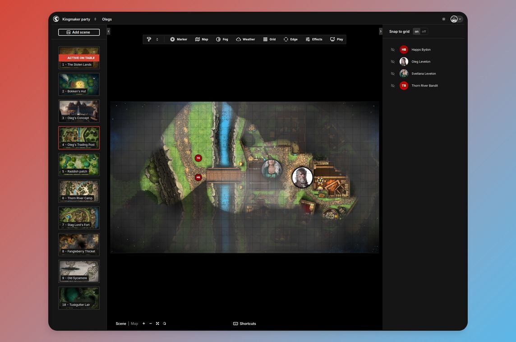Viewport: 516px width, 342px height.
Task: Toggle visibility of Svetlana Leveton
Action: click(x=392, y=74)
